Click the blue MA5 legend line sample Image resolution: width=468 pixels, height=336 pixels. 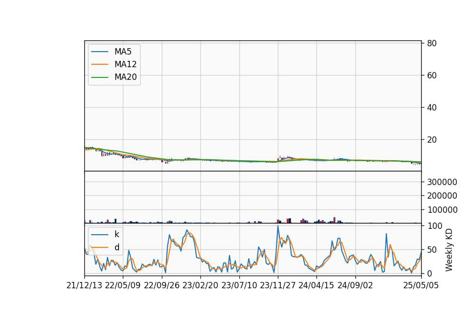99,52
